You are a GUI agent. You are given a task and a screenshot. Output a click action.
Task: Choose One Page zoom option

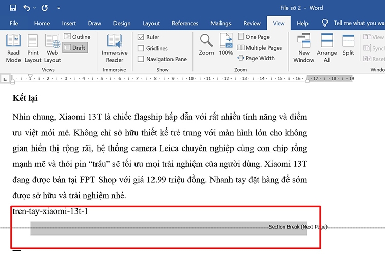[254, 37]
